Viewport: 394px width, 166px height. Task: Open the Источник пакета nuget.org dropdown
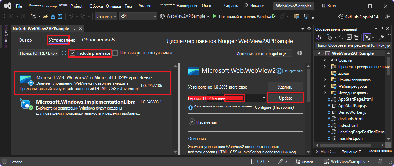(x=280, y=54)
